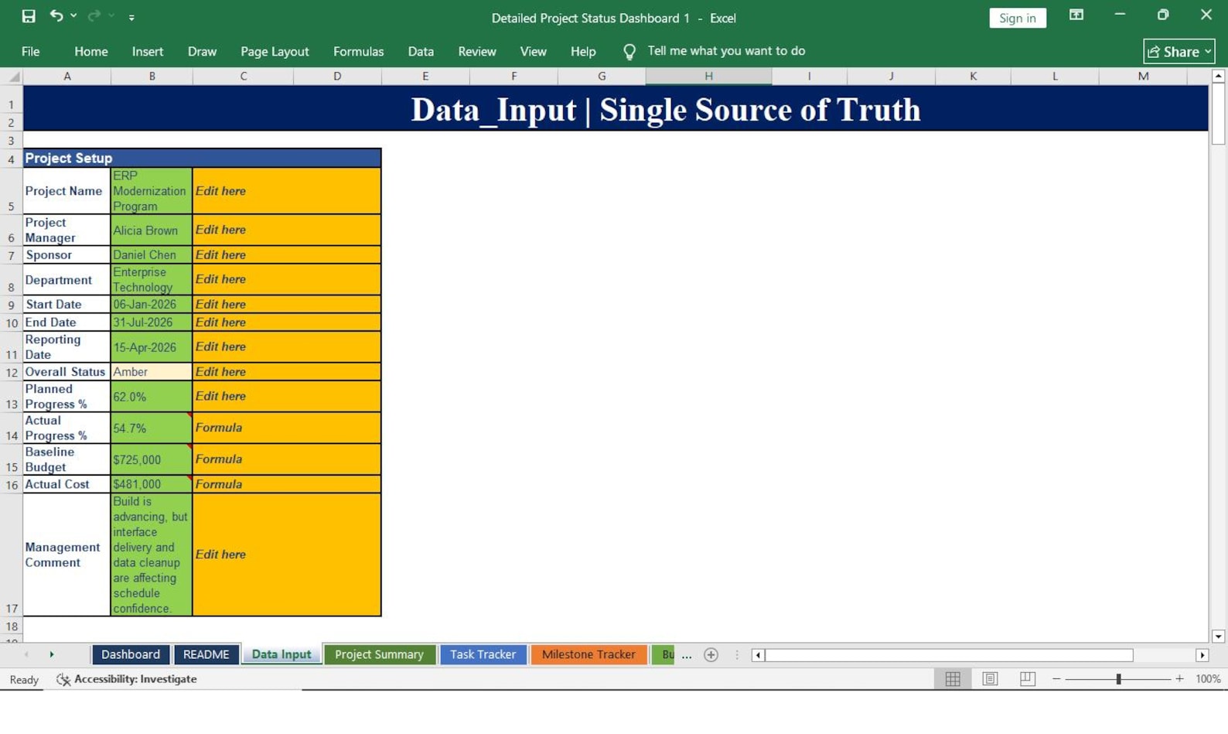
Task: Select the $725,000 baseline budget cell
Action: [152, 459]
